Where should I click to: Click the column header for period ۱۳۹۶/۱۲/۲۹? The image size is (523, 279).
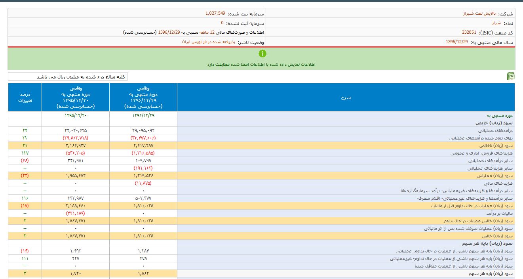tap(143, 97)
